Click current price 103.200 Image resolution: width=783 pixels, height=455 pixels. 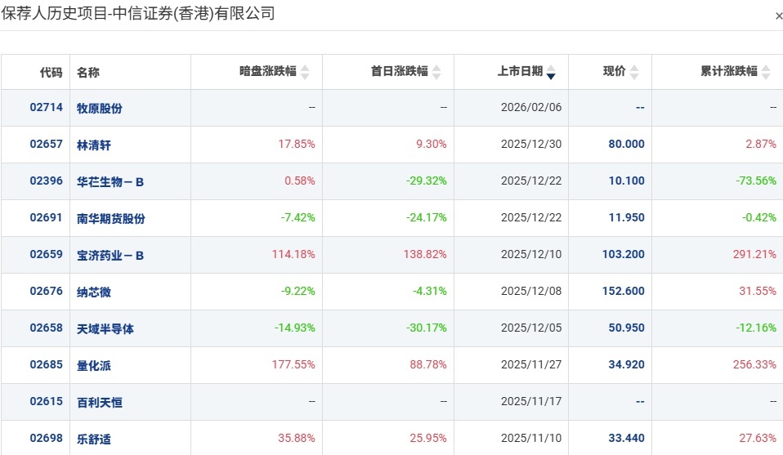click(623, 254)
